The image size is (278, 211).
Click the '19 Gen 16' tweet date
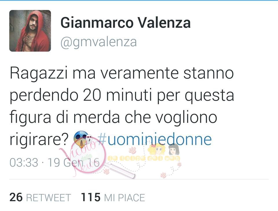click(x=74, y=162)
